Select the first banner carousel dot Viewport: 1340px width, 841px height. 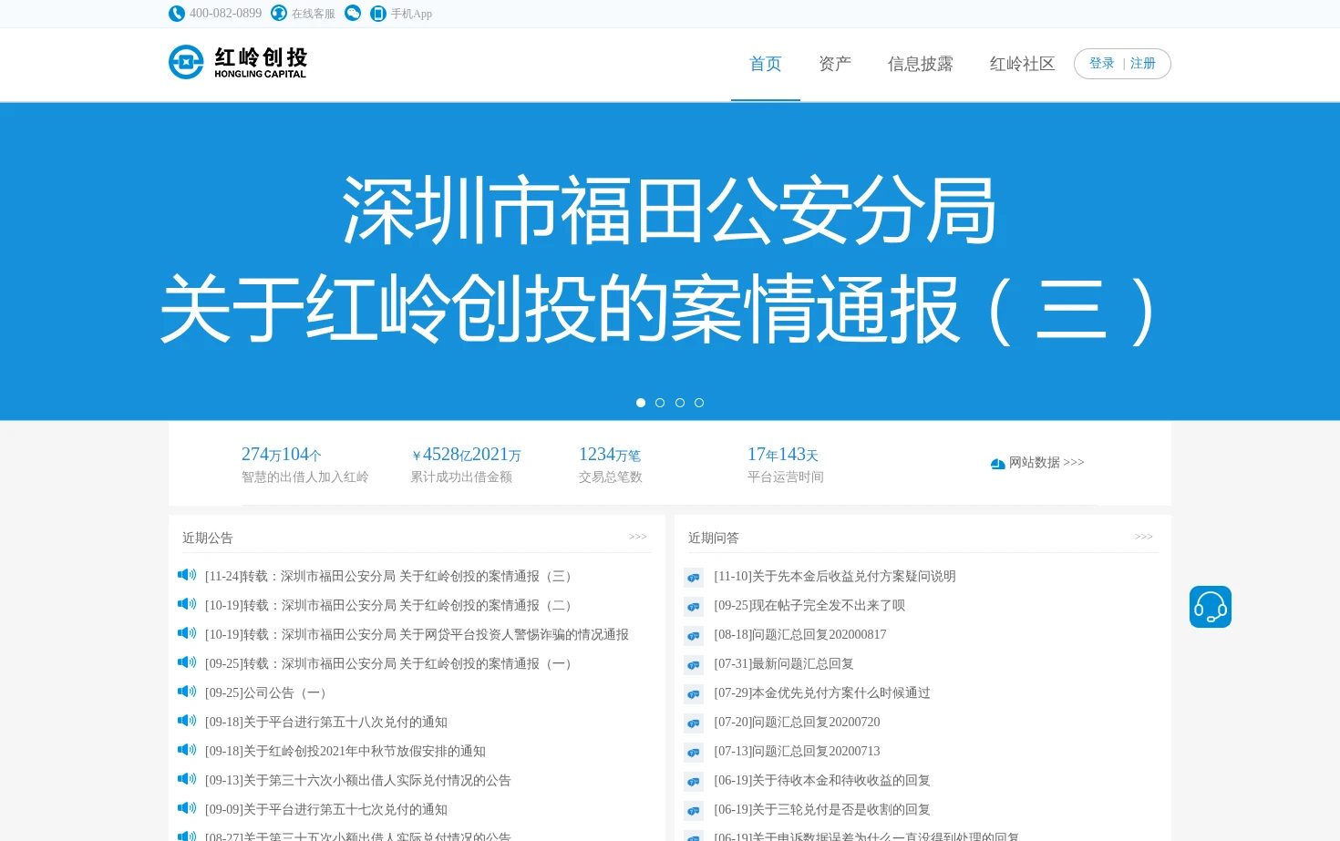(641, 403)
